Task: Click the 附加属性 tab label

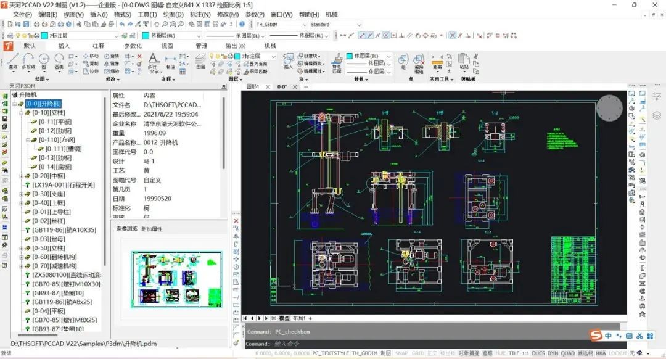Action: pos(152,229)
